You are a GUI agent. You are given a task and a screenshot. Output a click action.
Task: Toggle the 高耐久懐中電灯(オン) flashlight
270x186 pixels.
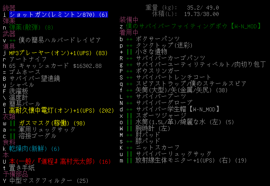[55, 110]
